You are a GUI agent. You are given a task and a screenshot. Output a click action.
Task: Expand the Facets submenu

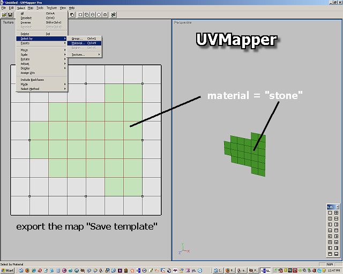[x=42, y=43]
